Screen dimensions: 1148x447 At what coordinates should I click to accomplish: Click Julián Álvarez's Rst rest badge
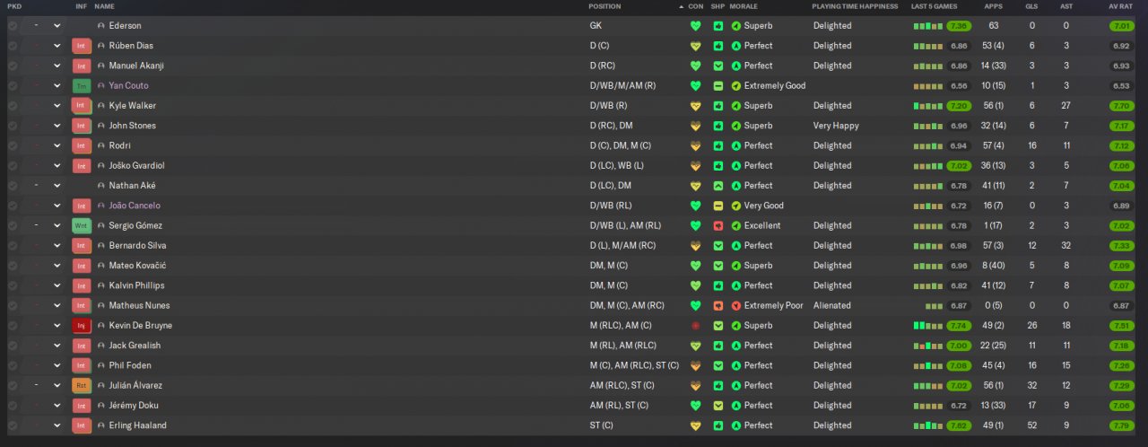coord(82,385)
